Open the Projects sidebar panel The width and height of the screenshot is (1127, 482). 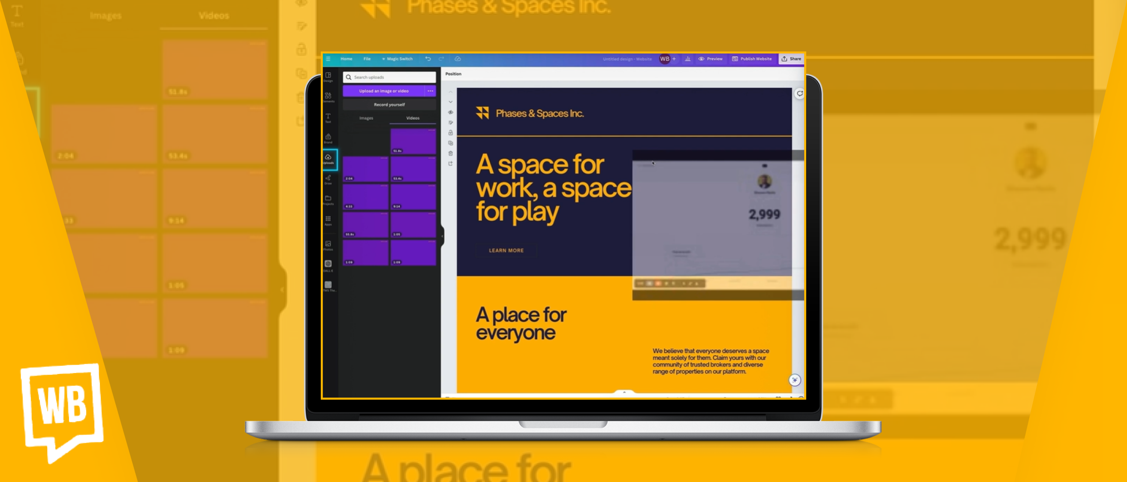tap(328, 200)
